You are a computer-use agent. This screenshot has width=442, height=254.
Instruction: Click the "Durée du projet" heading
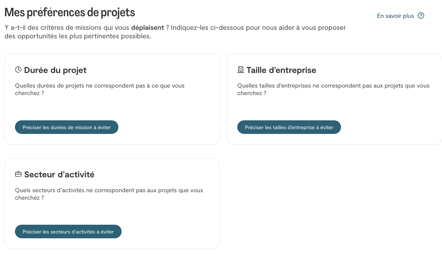tap(55, 70)
